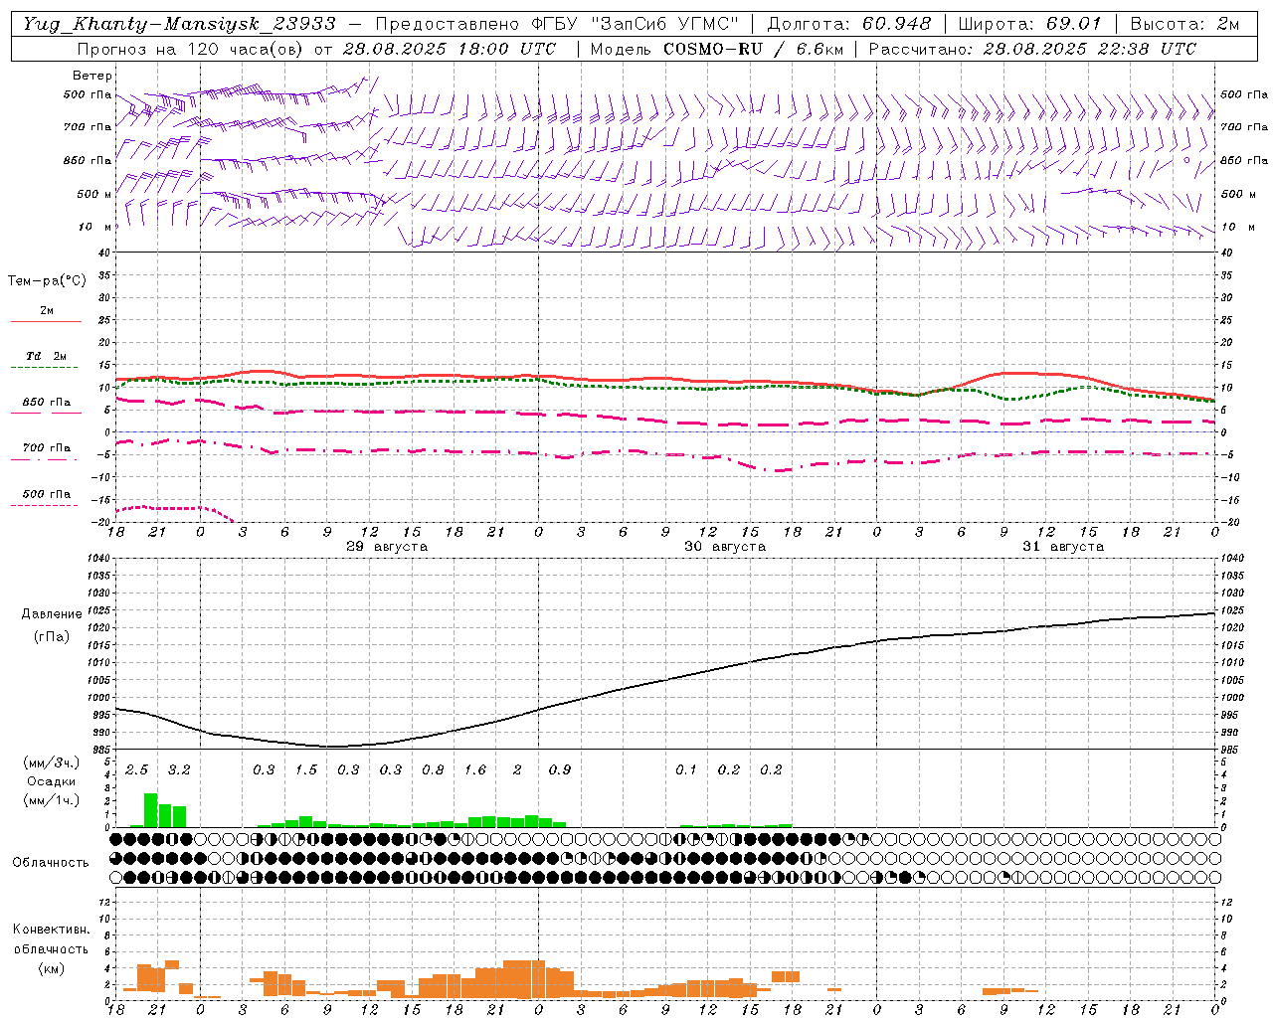The height and width of the screenshot is (1018, 1273).
Task: Click the 1.5 three-hour precipitation value
Action: pos(306,769)
